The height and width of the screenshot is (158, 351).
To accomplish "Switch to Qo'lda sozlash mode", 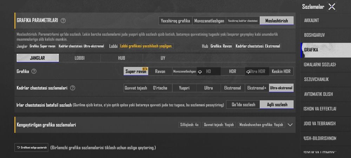I will [x=243, y=105].
